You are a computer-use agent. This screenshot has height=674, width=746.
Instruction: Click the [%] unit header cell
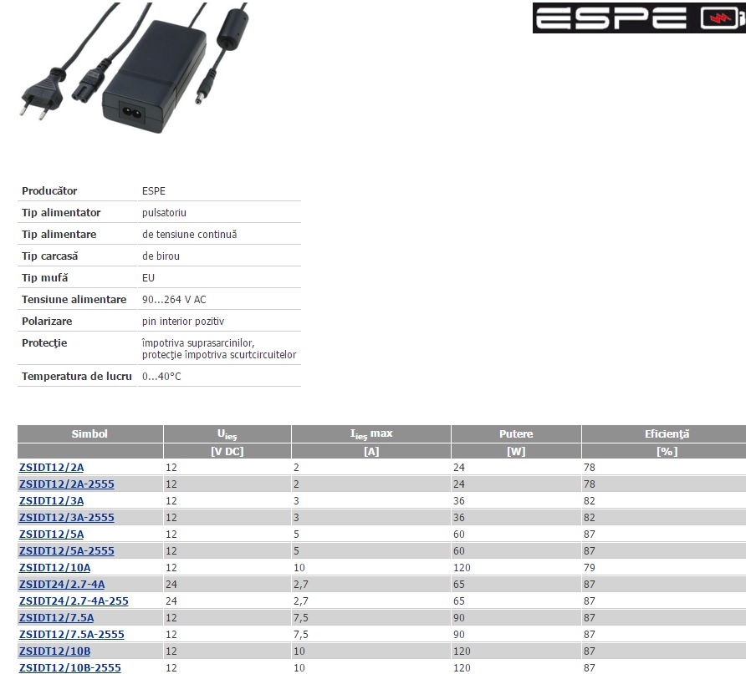[x=666, y=451]
